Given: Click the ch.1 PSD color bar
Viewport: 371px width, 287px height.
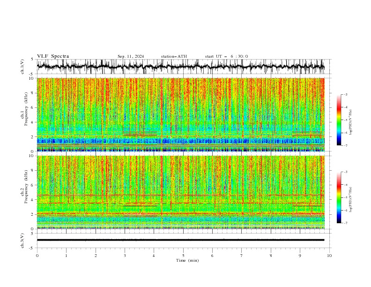Looking at the screenshot, I should [x=339, y=120].
